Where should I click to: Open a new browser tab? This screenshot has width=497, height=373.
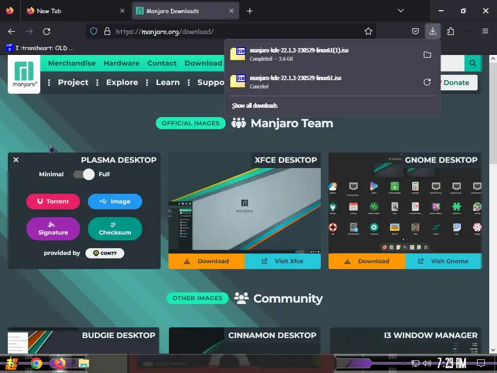(x=250, y=11)
